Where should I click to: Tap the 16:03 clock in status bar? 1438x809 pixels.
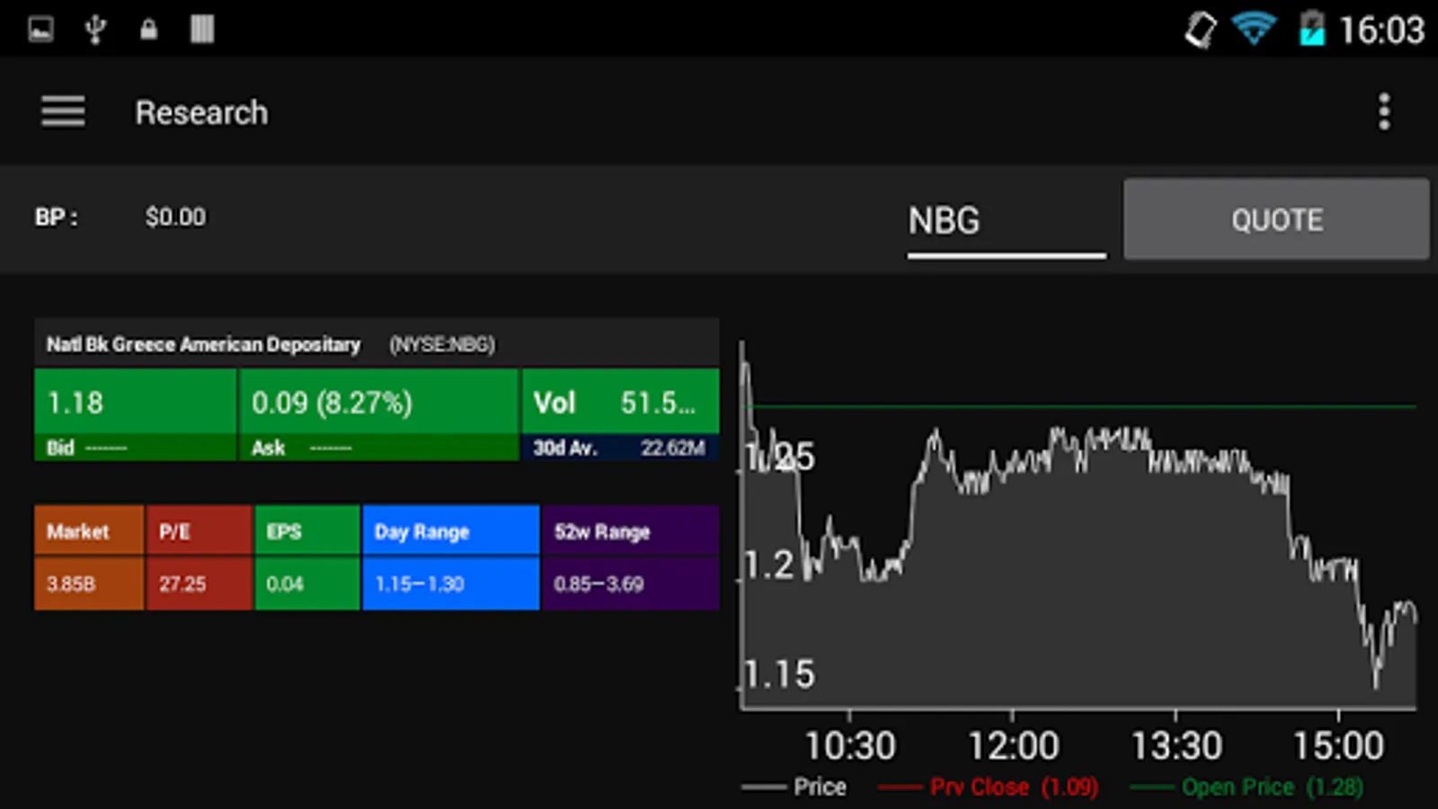(1381, 31)
